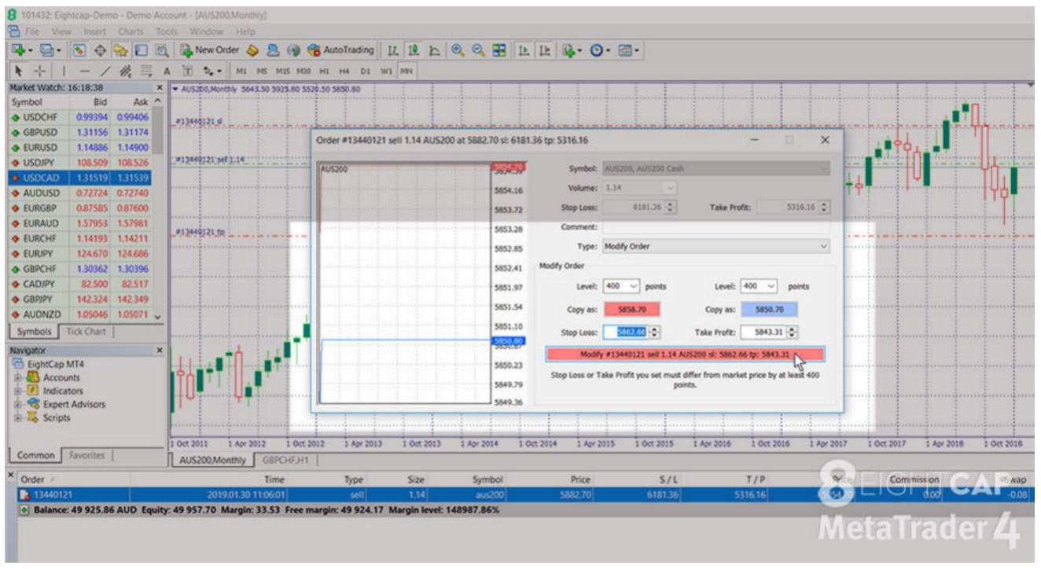Click the Take Profit 5843.31 input field
This screenshot has width=1041, height=569.
(763, 332)
